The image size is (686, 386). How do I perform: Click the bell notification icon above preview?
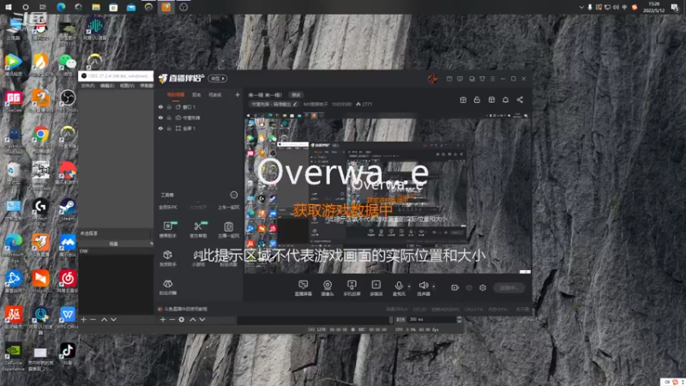tap(505, 100)
